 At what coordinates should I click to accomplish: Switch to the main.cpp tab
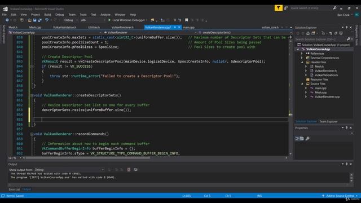click(x=188, y=28)
